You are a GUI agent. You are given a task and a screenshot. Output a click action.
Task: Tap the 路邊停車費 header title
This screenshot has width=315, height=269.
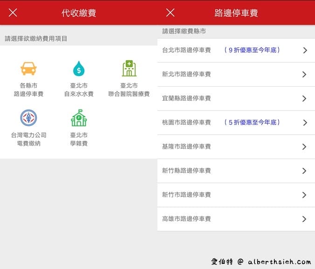click(236, 13)
